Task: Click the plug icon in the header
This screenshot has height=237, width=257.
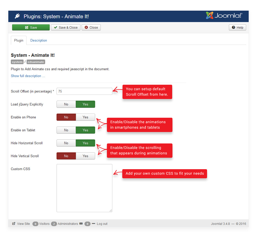Action: click(17, 16)
